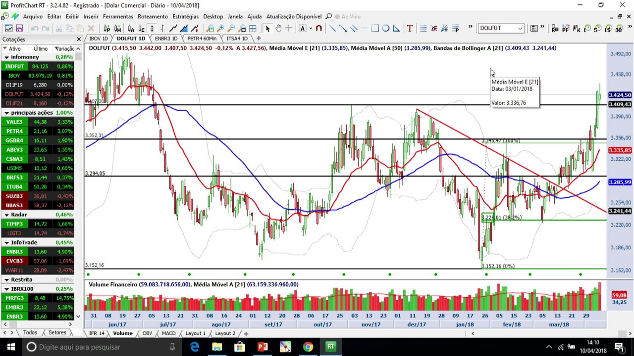
Task: Select the text annotation tool
Action: [x=410, y=28]
